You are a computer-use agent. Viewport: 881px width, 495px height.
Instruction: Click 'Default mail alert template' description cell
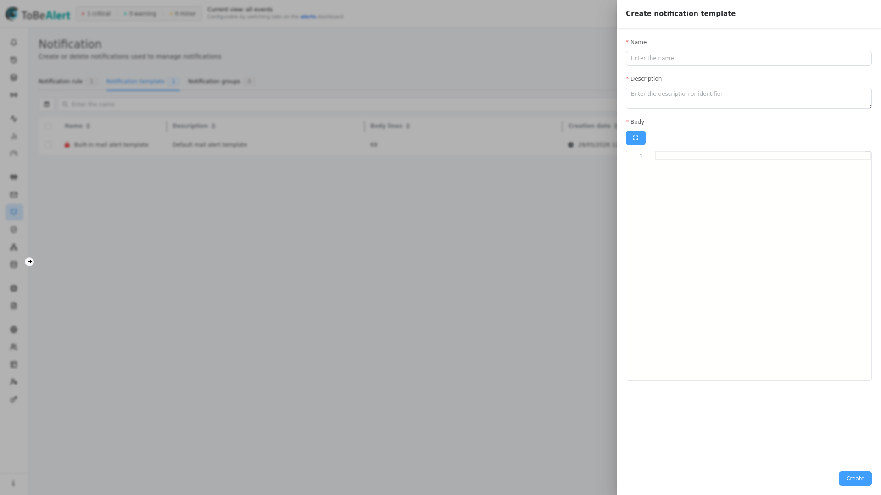tap(210, 145)
